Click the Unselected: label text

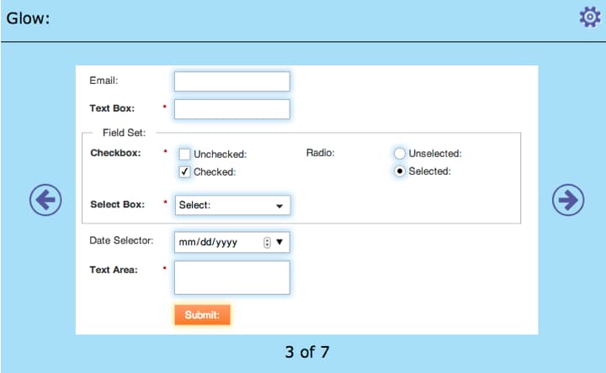coord(435,154)
